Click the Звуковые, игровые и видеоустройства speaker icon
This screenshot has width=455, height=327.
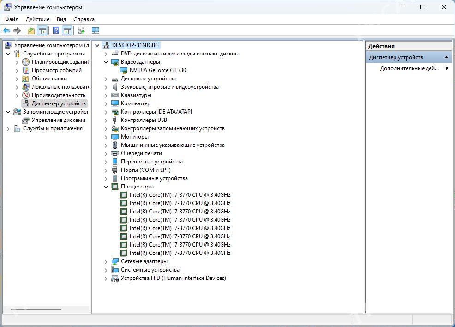pos(115,87)
